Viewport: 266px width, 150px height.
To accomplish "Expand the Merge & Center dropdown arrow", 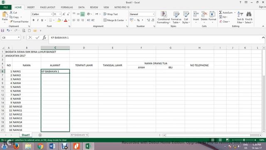I will pyautogui.click(x=126, y=20).
